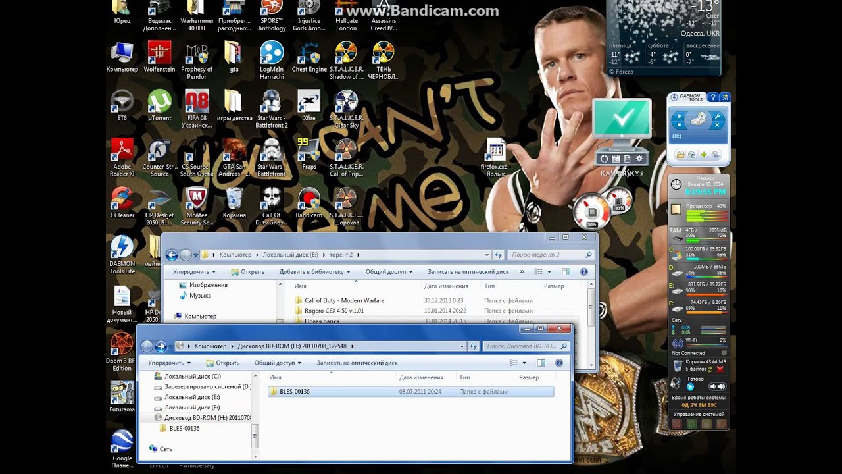Click the Prophesy of Pendor icon
842x474 pixels.
click(x=197, y=61)
